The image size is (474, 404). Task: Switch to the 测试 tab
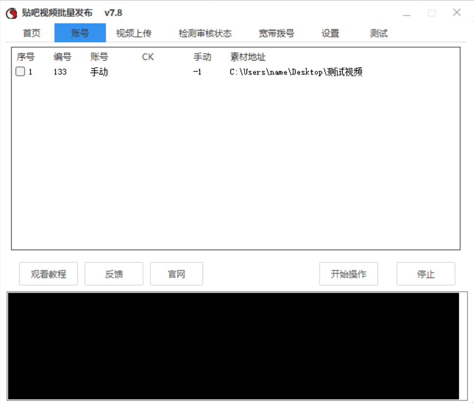[x=378, y=33]
